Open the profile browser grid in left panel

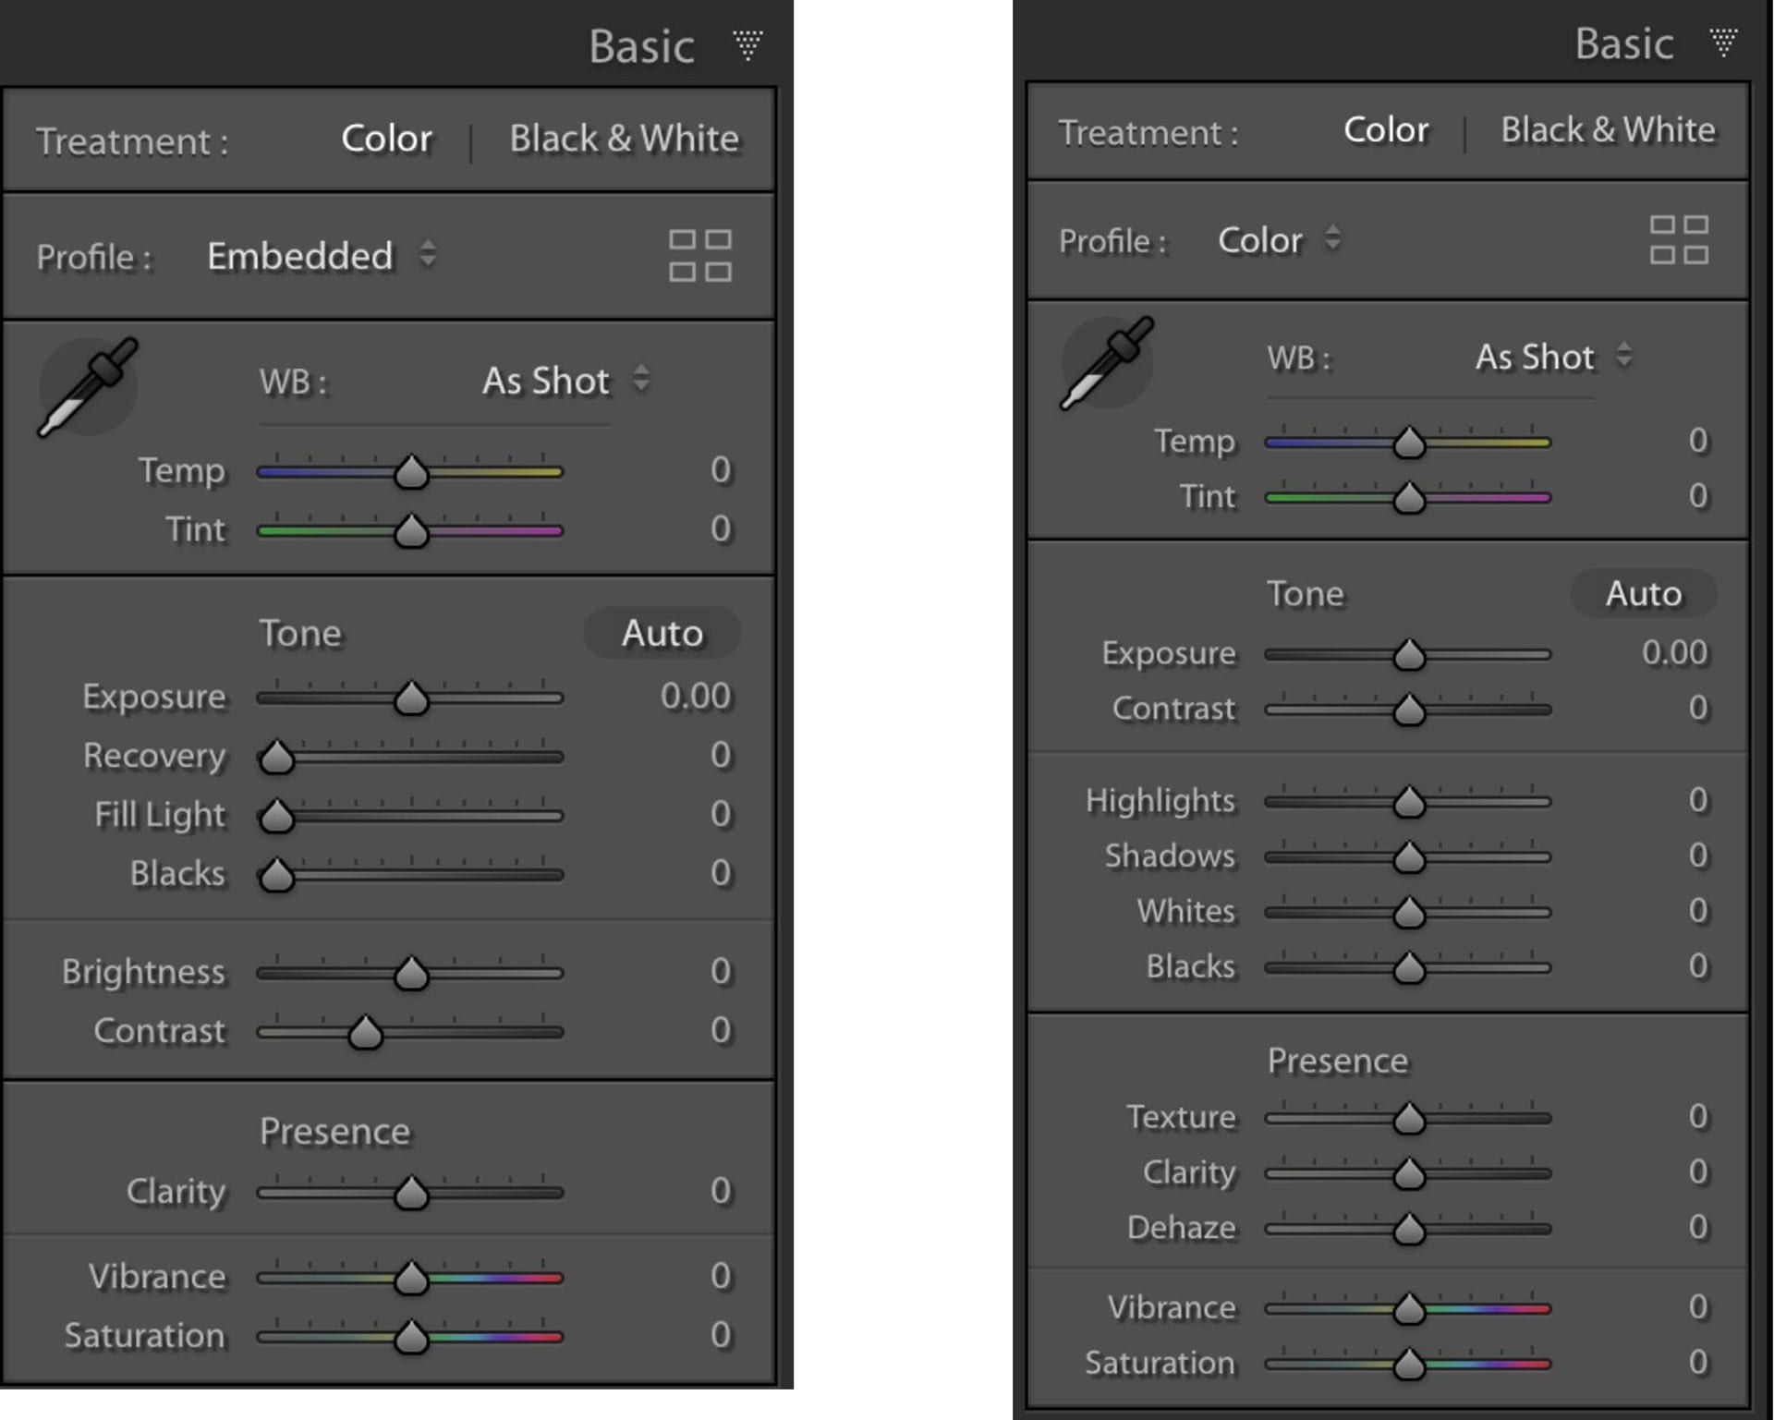pyautogui.click(x=700, y=256)
